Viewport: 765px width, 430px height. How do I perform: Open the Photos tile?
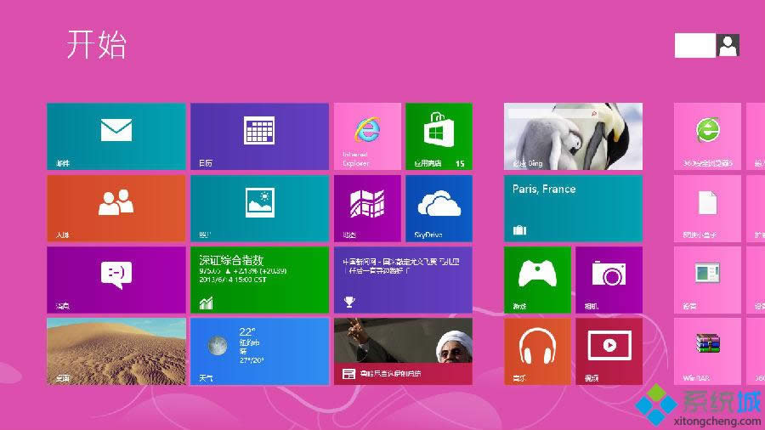coord(259,208)
